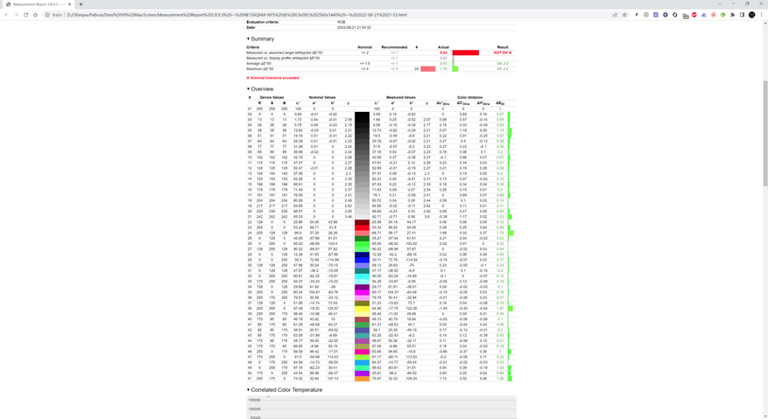Image resolution: width=768 pixels, height=419 pixels.
Task: Open the black feather extension
Action: tap(637, 15)
